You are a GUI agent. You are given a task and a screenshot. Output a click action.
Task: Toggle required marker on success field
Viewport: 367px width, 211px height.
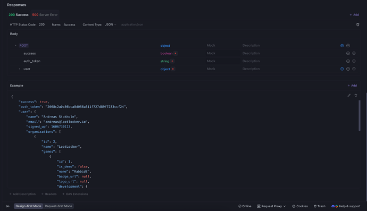click(176, 53)
